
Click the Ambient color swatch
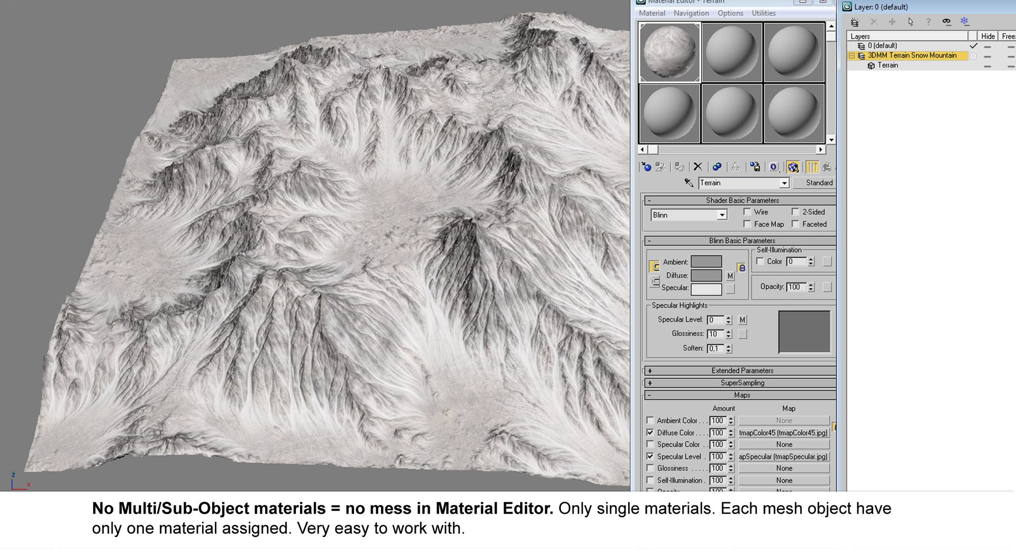click(706, 262)
